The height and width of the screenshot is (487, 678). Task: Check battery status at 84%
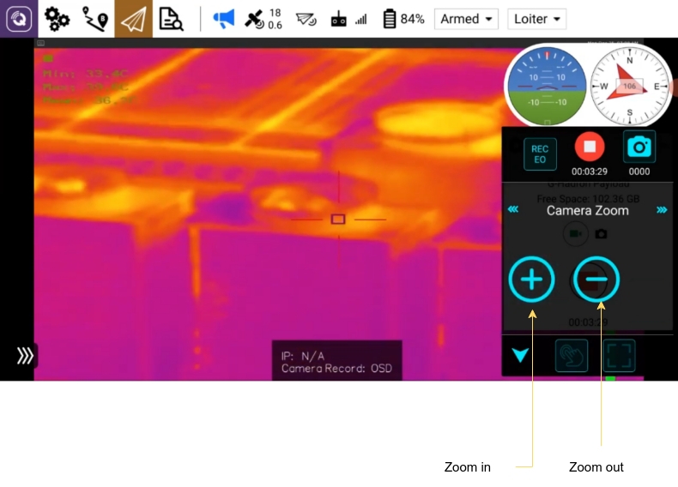click(402, 19)
